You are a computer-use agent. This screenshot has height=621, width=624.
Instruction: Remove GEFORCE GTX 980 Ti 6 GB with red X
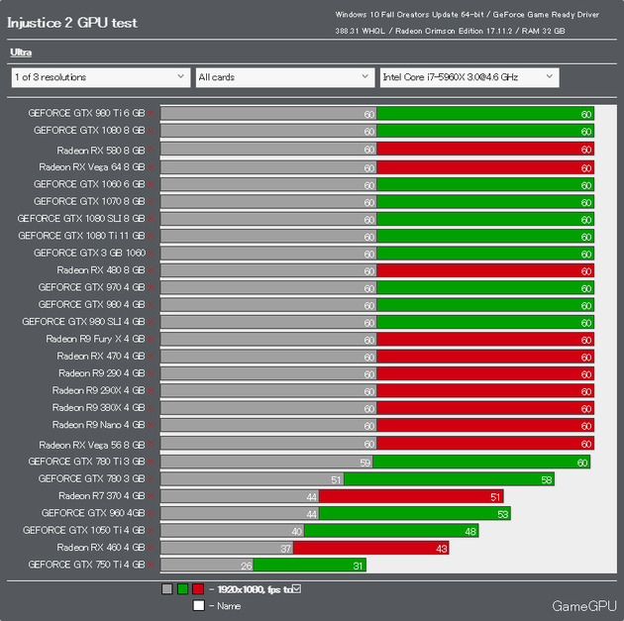(151, 113)
